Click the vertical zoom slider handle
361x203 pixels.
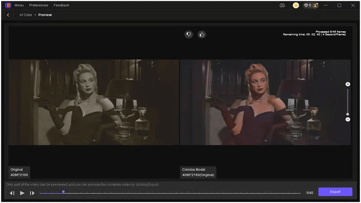click(347, 114)
